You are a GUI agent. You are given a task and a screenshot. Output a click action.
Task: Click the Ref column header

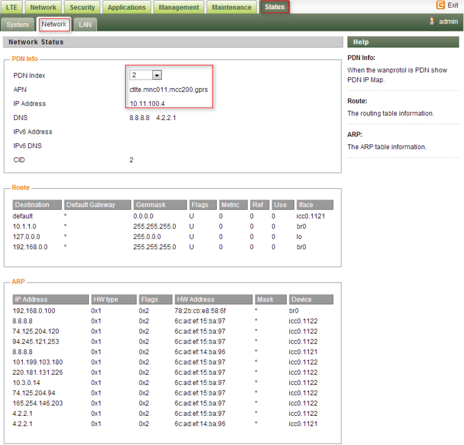[260, 205]
